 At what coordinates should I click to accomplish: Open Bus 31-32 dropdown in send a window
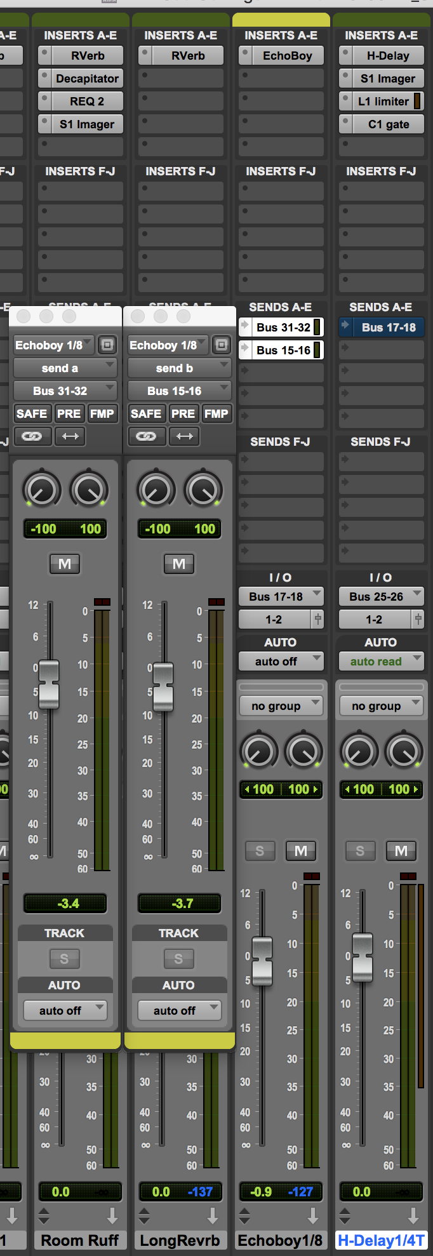click(x=65, y=391)
